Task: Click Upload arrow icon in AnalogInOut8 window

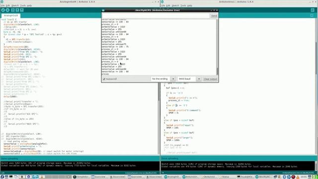Action: [8, 10]
